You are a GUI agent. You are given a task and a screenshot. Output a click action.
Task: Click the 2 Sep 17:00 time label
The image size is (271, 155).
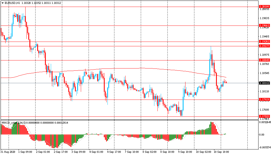pos(61,152)
